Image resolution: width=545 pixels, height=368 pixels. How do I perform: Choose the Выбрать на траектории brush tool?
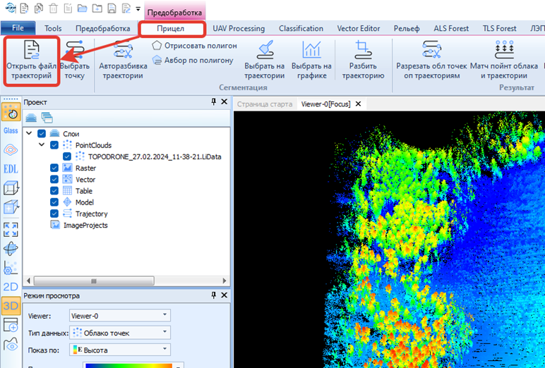pyautogui.click(x=265, y=61)
